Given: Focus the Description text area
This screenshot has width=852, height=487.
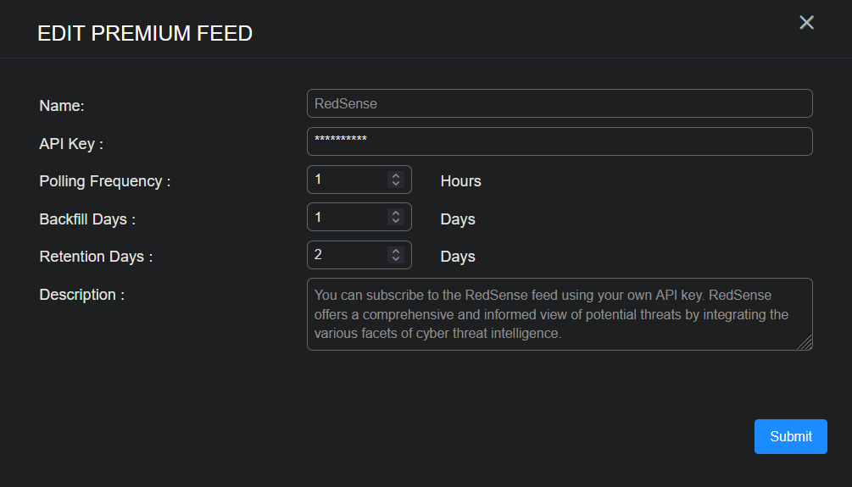Looking at the screenshot, I should point(551,314).
